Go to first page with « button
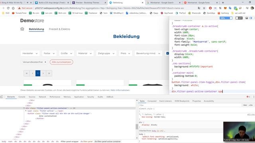255x143 pixels. [x=27, y=73]
